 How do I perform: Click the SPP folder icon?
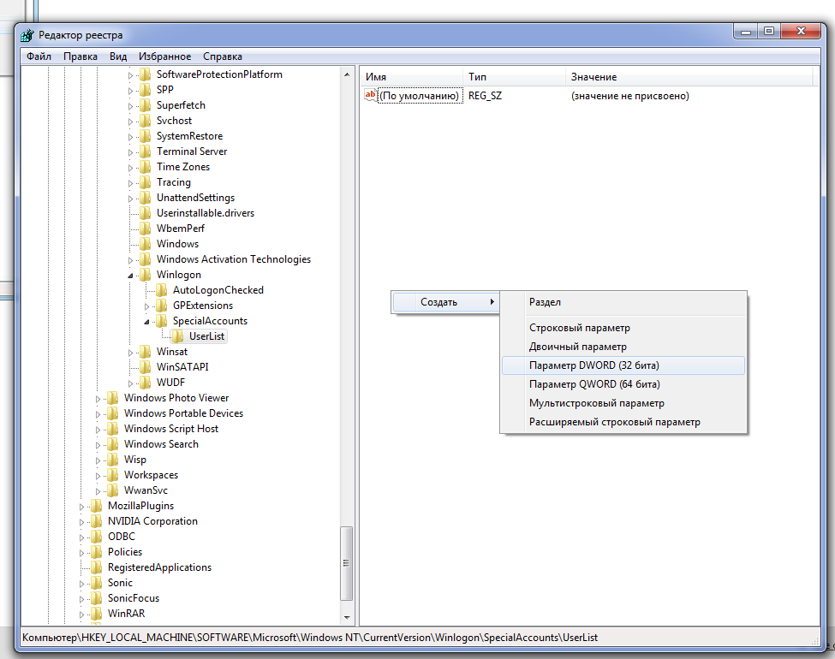pos(146,90)
